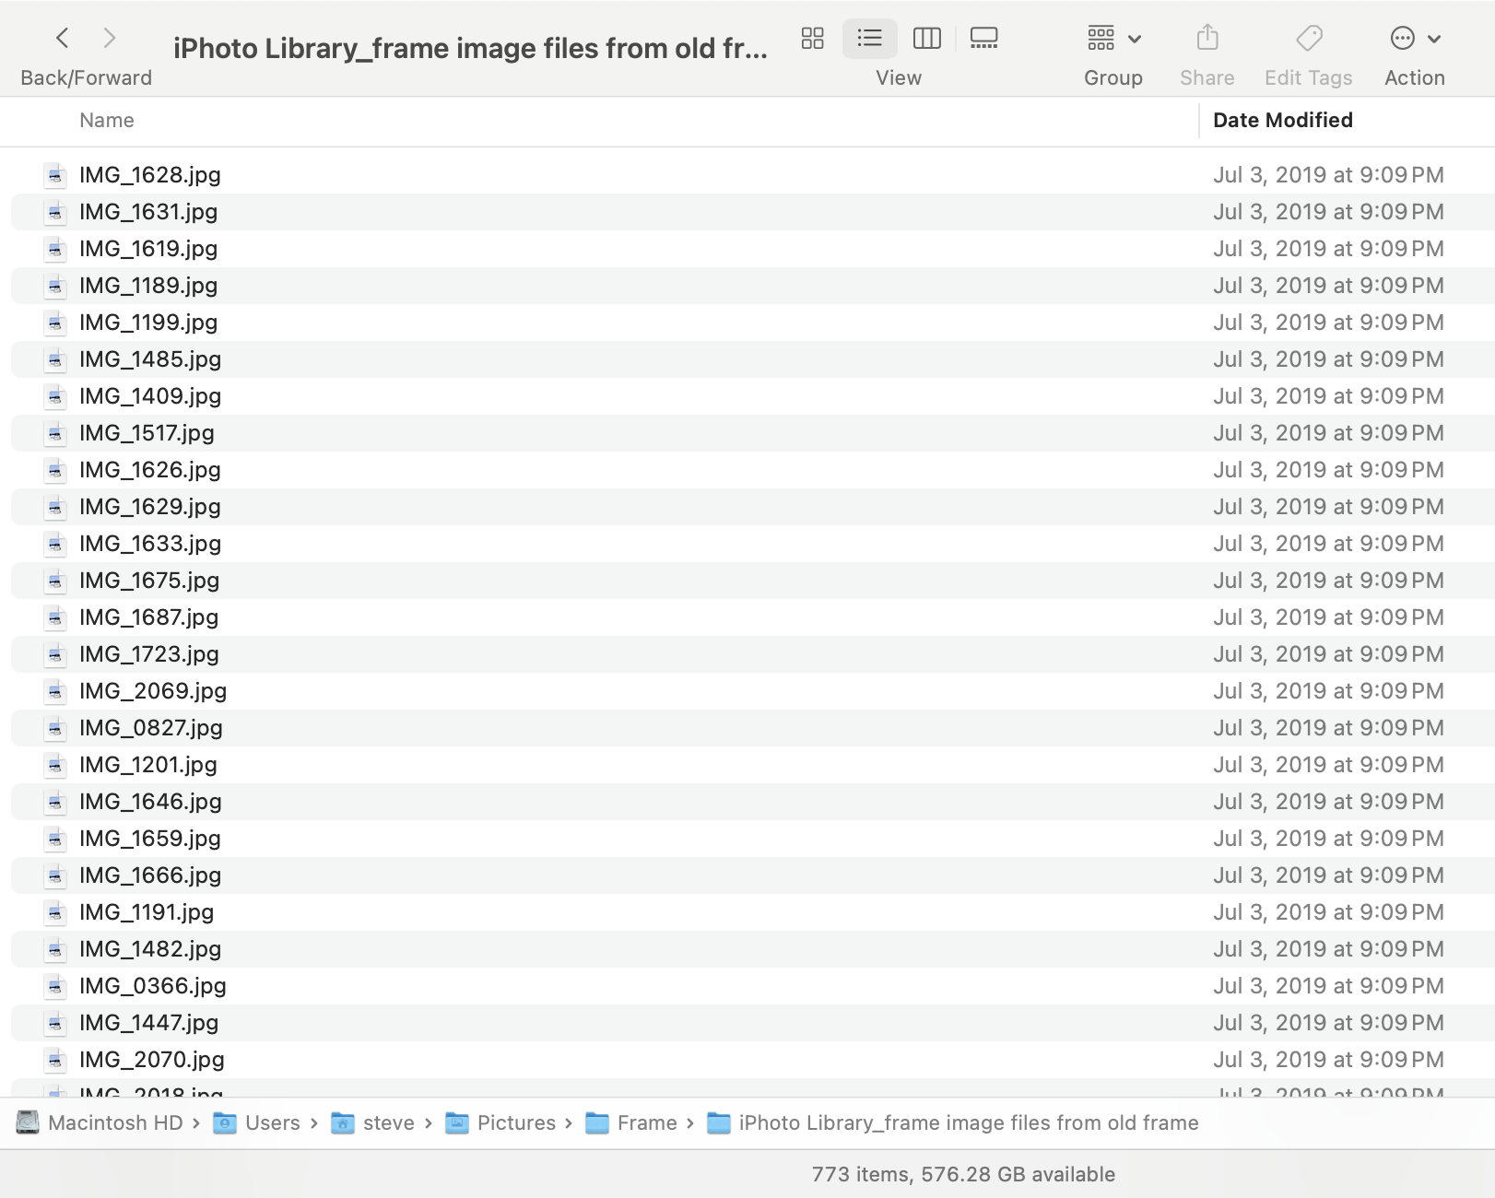Select file name IMG_1633.jpg
The image size is (1495, 1198).
pyautogui.click(x=150, y=544)
